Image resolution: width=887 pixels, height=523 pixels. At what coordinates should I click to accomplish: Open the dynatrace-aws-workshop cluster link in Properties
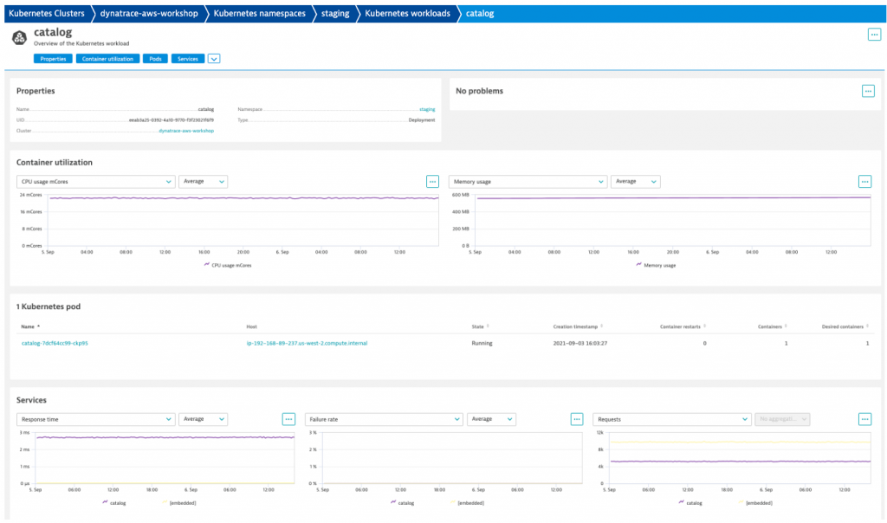click(186, 131)
